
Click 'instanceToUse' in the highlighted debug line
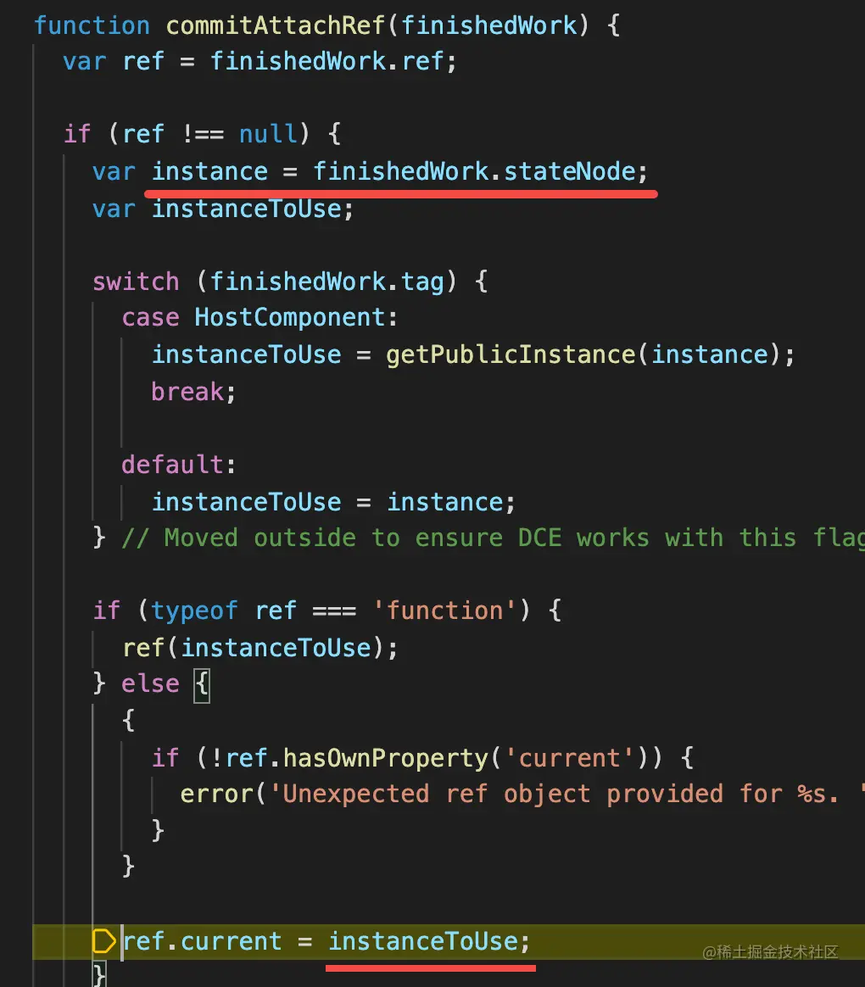point(423,942)
